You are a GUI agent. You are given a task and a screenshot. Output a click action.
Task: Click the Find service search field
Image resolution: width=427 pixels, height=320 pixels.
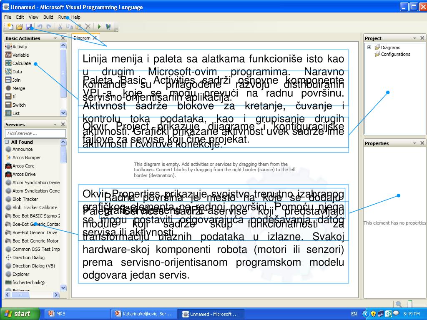click(35, 133)
